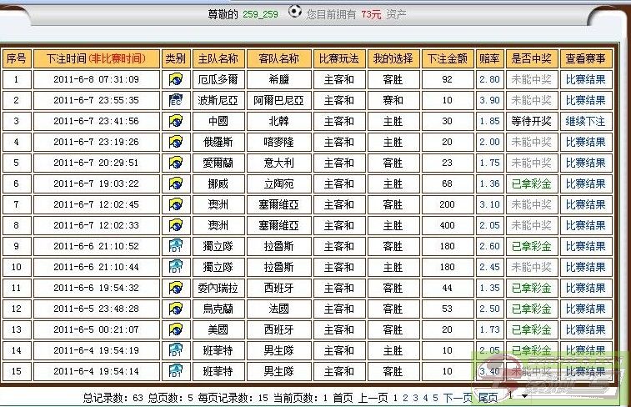The height and width of the screenshot is (407, 631).
Task: View 比赛结果 for row 1 match
Action: pyautogui.click(x=586, y=80)
